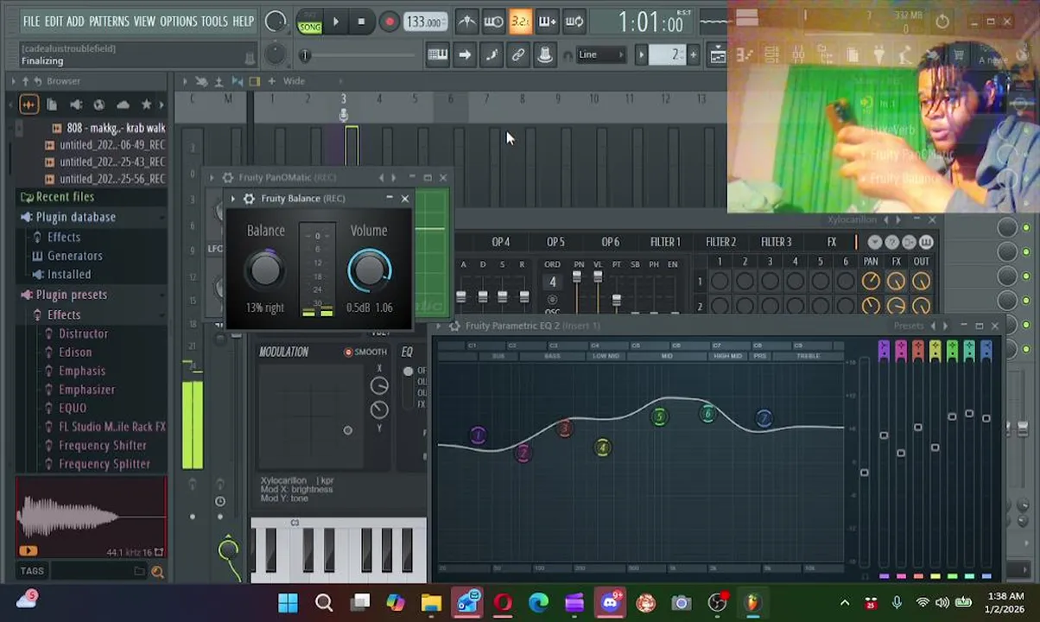
Task: Open Windows Start menu
Action: click(x=288, y=602)
